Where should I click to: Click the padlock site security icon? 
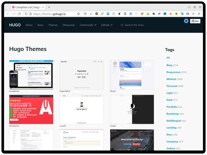point(31,14)
